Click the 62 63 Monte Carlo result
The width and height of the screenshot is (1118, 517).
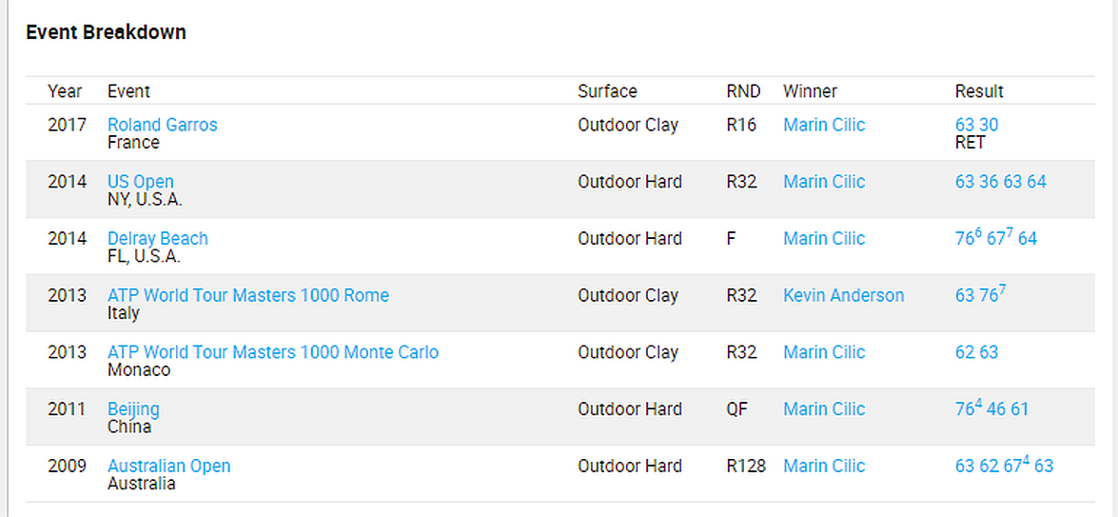tap(976, 352)
